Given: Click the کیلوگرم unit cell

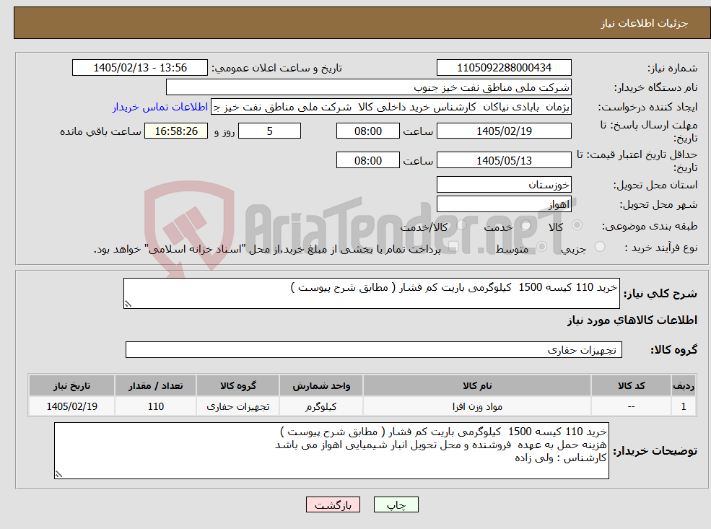Looking at the screenshot, I should [321, 406].
